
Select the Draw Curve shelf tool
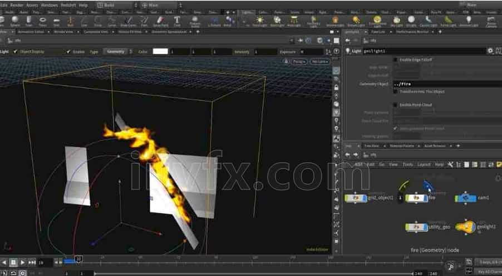point(129,21)
